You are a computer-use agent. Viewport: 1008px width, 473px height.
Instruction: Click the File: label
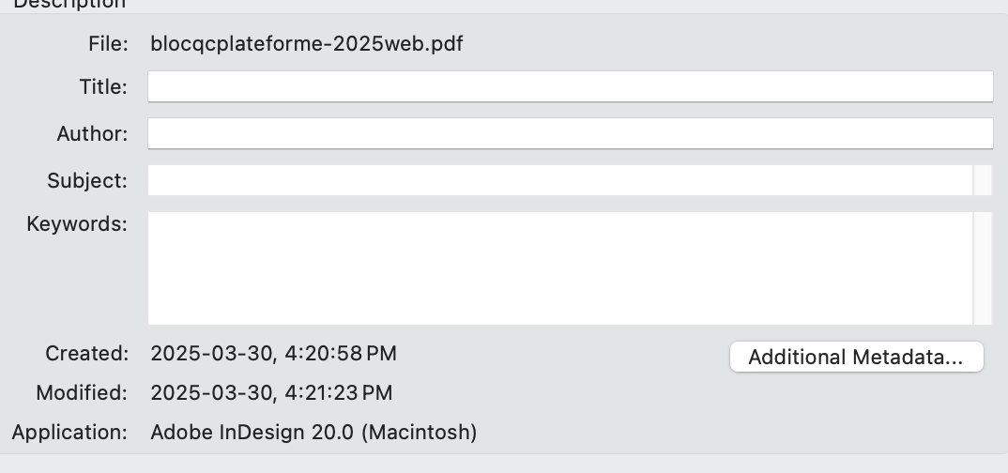[108, 44]
